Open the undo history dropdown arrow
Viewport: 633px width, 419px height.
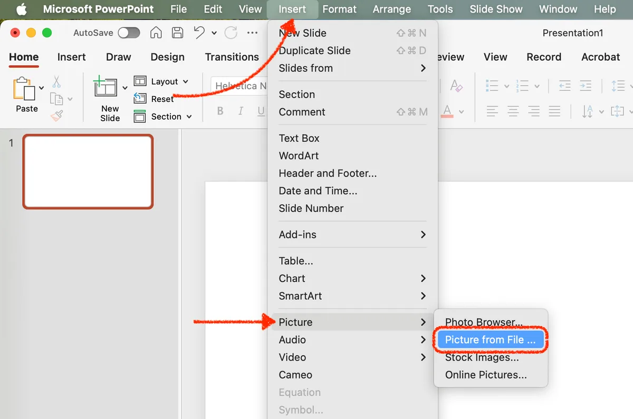[214, 33]
